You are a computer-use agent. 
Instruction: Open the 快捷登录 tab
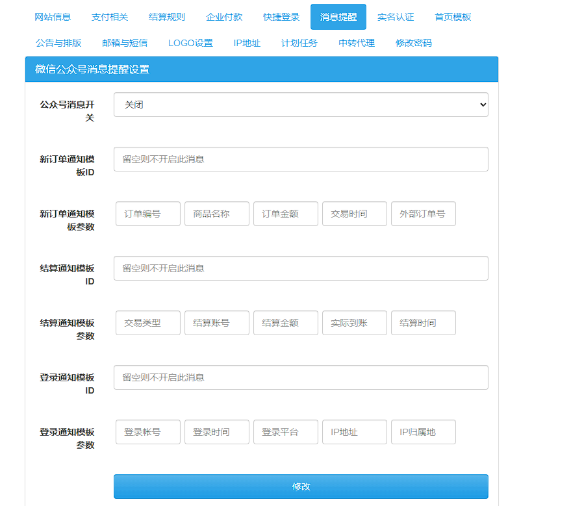click(x=280, y=17)
